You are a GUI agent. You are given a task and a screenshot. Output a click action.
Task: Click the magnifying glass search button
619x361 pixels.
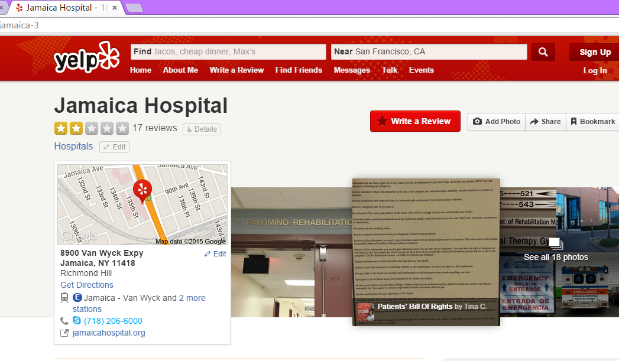pyautogui.click(x=543, y=52)
